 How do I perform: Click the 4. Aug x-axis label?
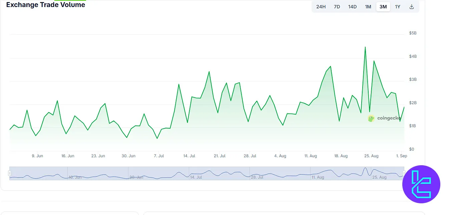(280, 156)
